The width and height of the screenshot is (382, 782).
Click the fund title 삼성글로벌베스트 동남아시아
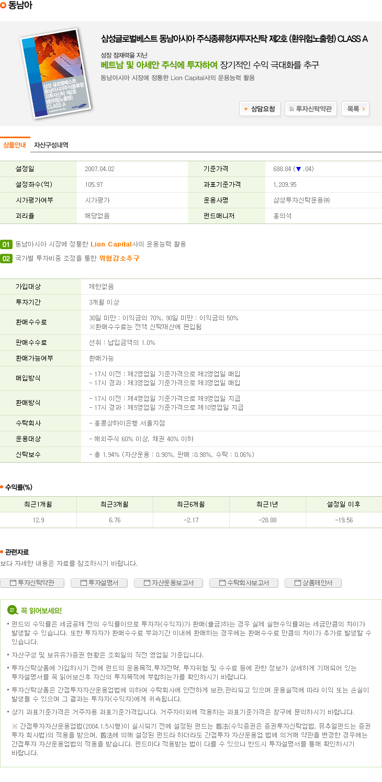pyautogui.click(x=234, y=39)
